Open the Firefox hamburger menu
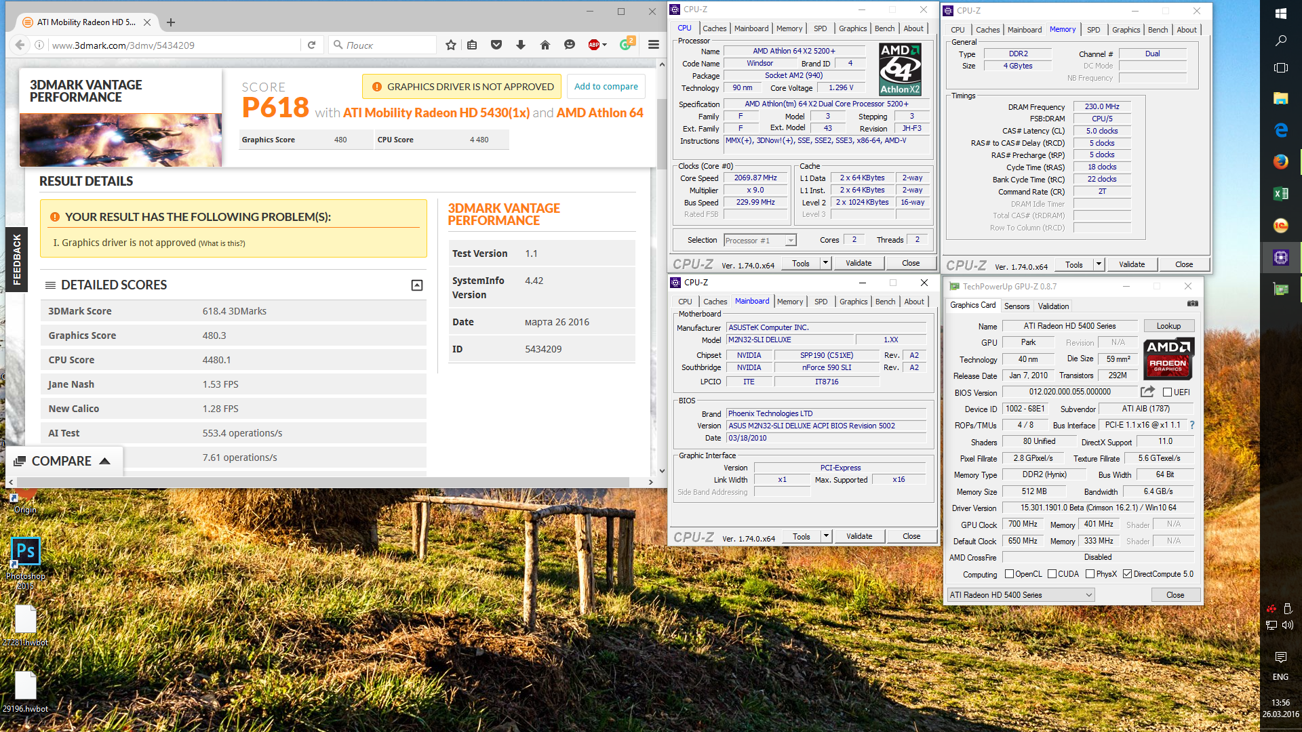 [x=654, y=45]
